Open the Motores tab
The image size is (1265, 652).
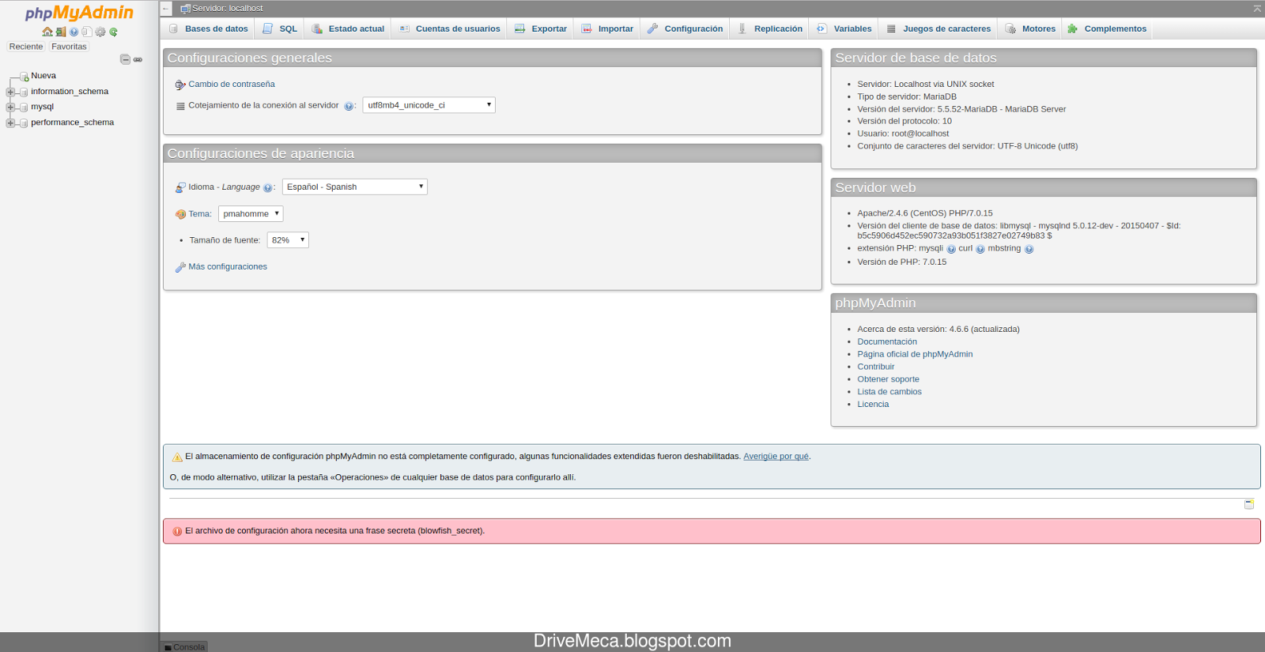tap(1030, 28)
